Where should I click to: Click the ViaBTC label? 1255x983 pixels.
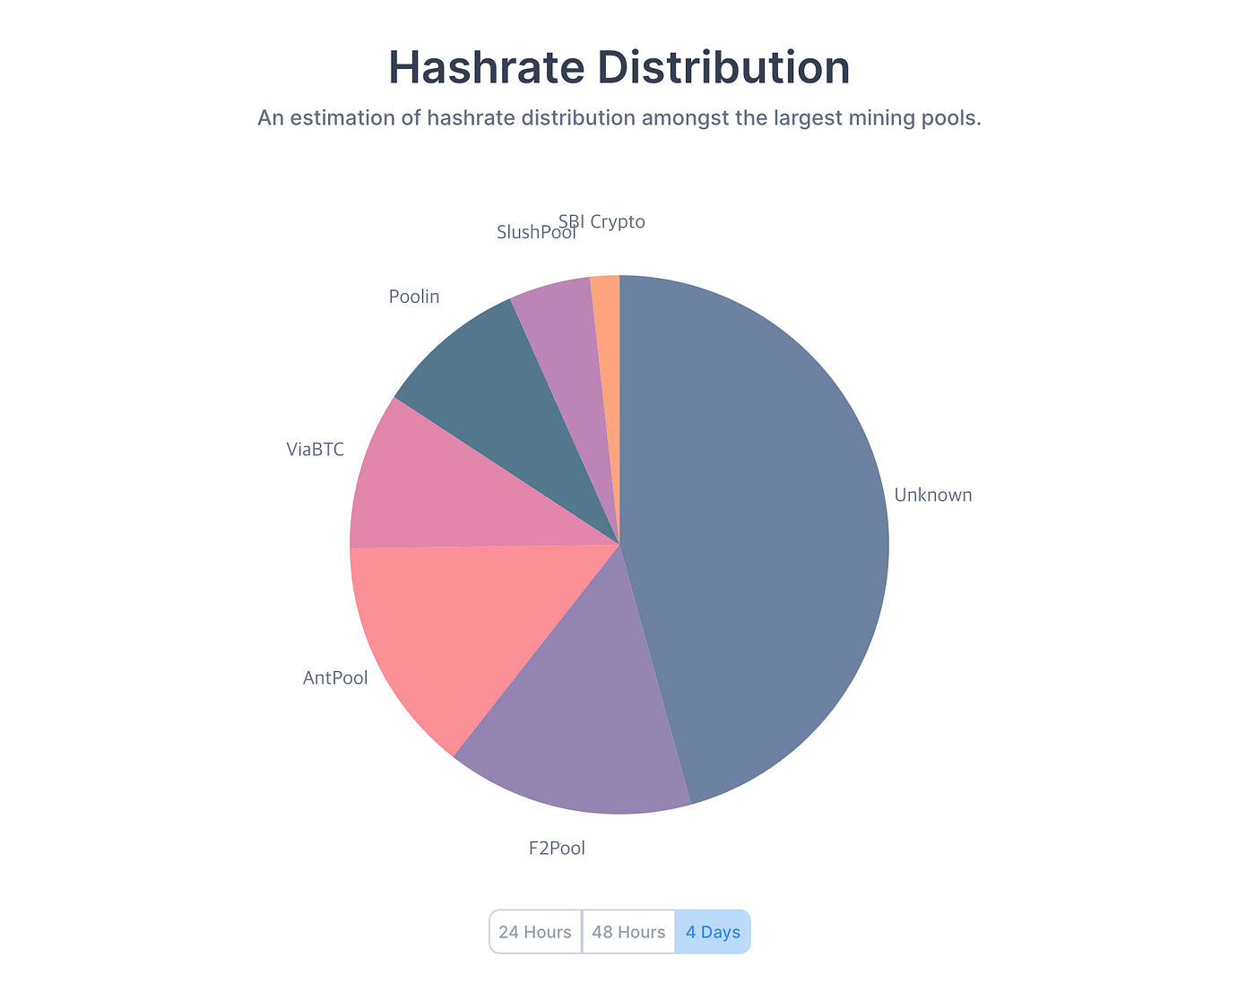(x=315, y=449)
